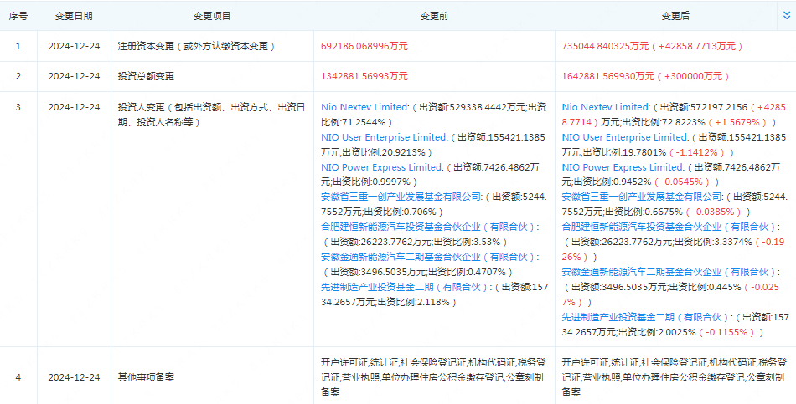796x404 pixels.
Task: Open 安徽省三重一创产业发展基金有限公司 link in 变更后 column
Action: point(642,197)
